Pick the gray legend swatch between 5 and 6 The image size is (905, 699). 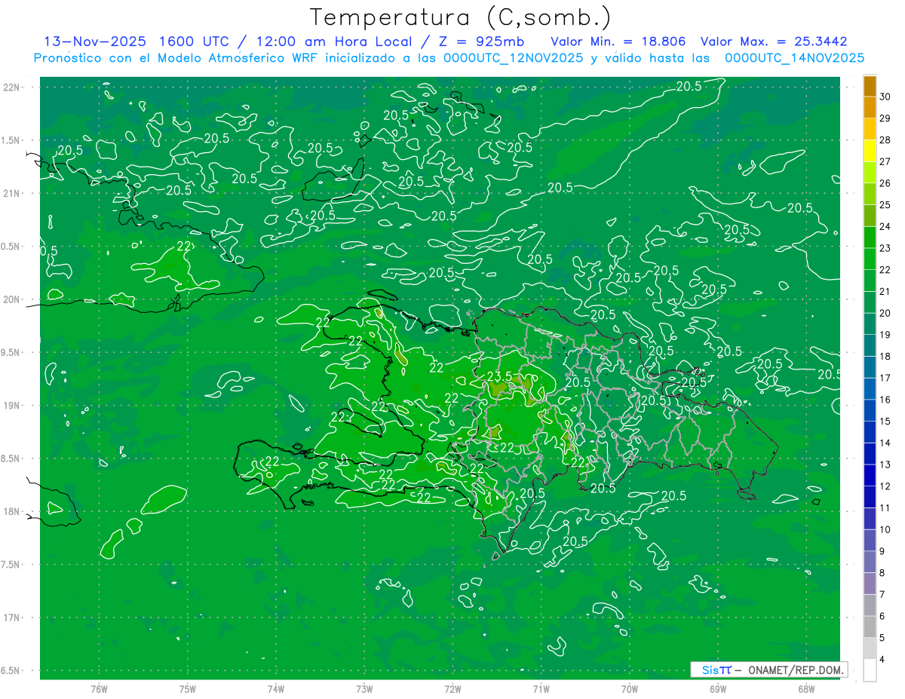(870, 627)
